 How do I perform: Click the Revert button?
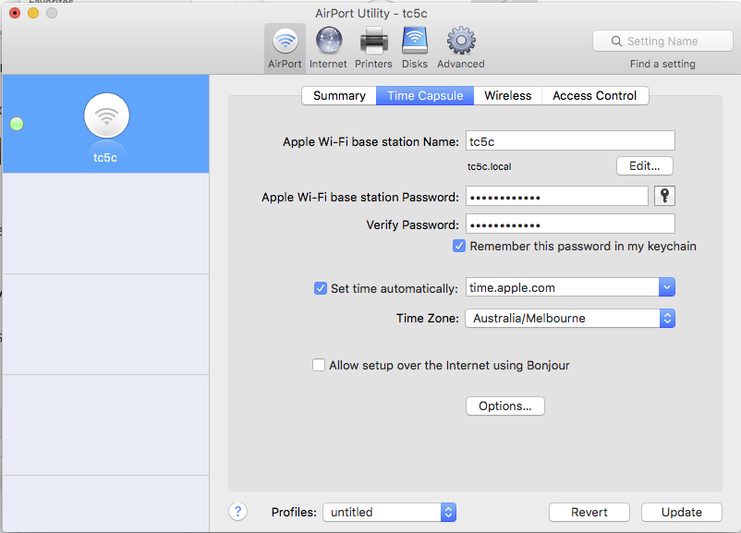(589, 512)
